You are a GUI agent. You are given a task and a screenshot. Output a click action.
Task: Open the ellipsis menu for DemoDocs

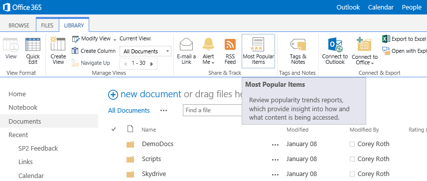pos(276,145)
